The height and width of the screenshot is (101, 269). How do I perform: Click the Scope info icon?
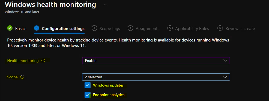coord(22,77)
